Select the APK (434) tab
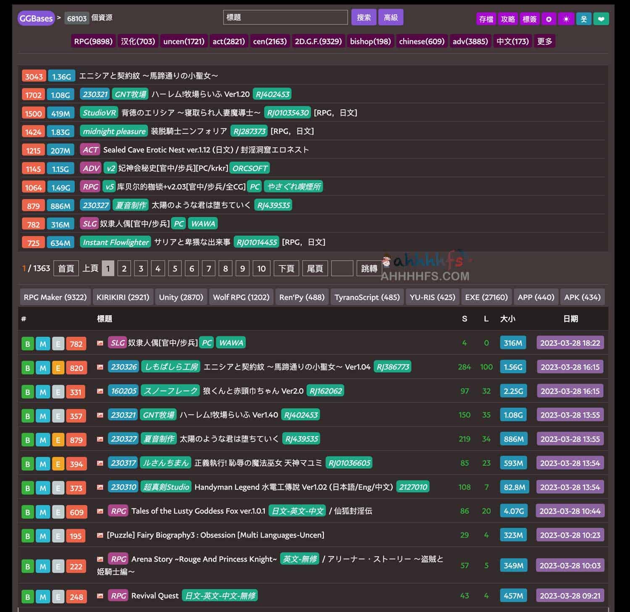The image size is (630, 612). pyautogui.click(x=583, y=297)
